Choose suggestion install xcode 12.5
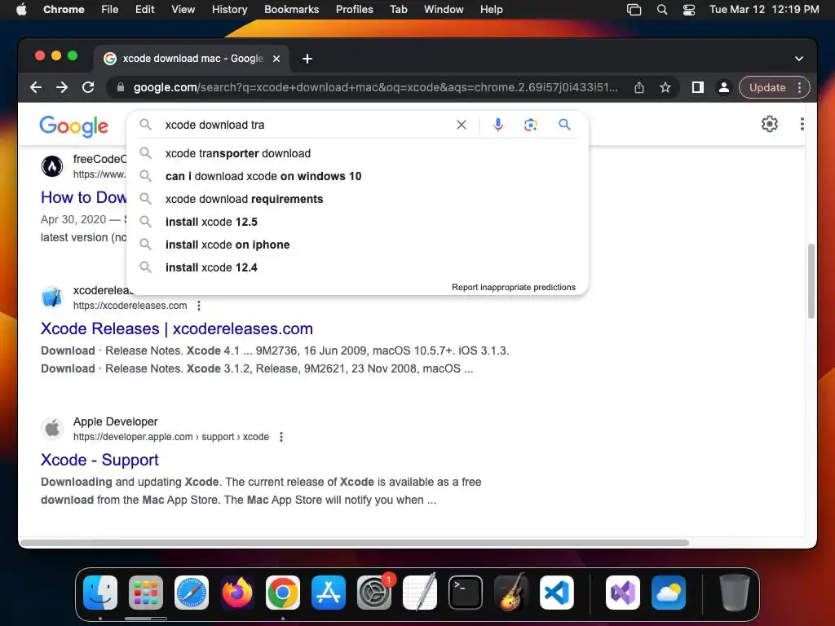Screen dimensions: 835x626 tap(357, 222)
